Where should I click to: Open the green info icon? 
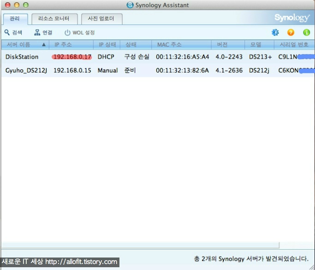[x=306, y=32]
